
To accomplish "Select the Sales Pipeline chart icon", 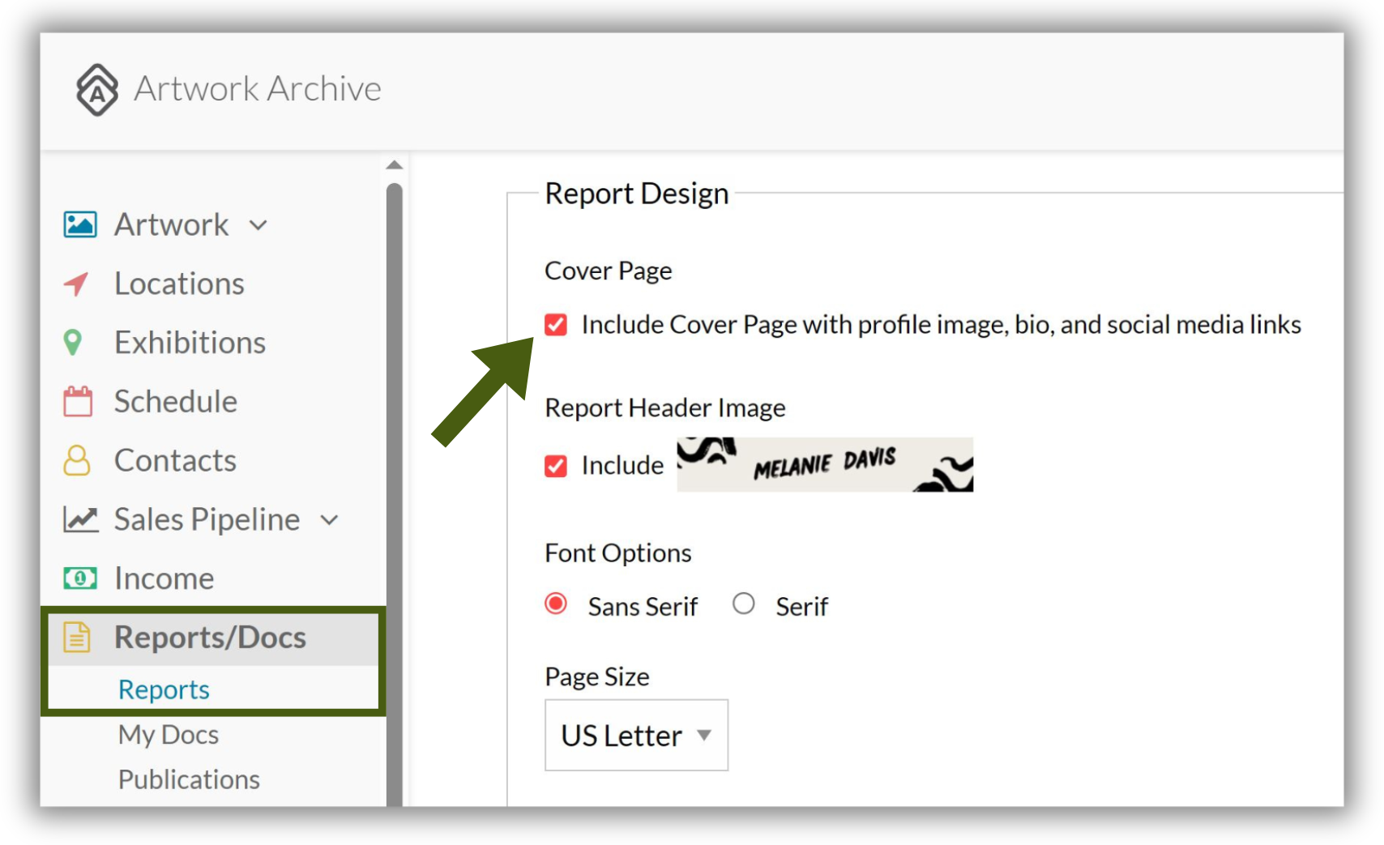I will [x=81, y=519].
